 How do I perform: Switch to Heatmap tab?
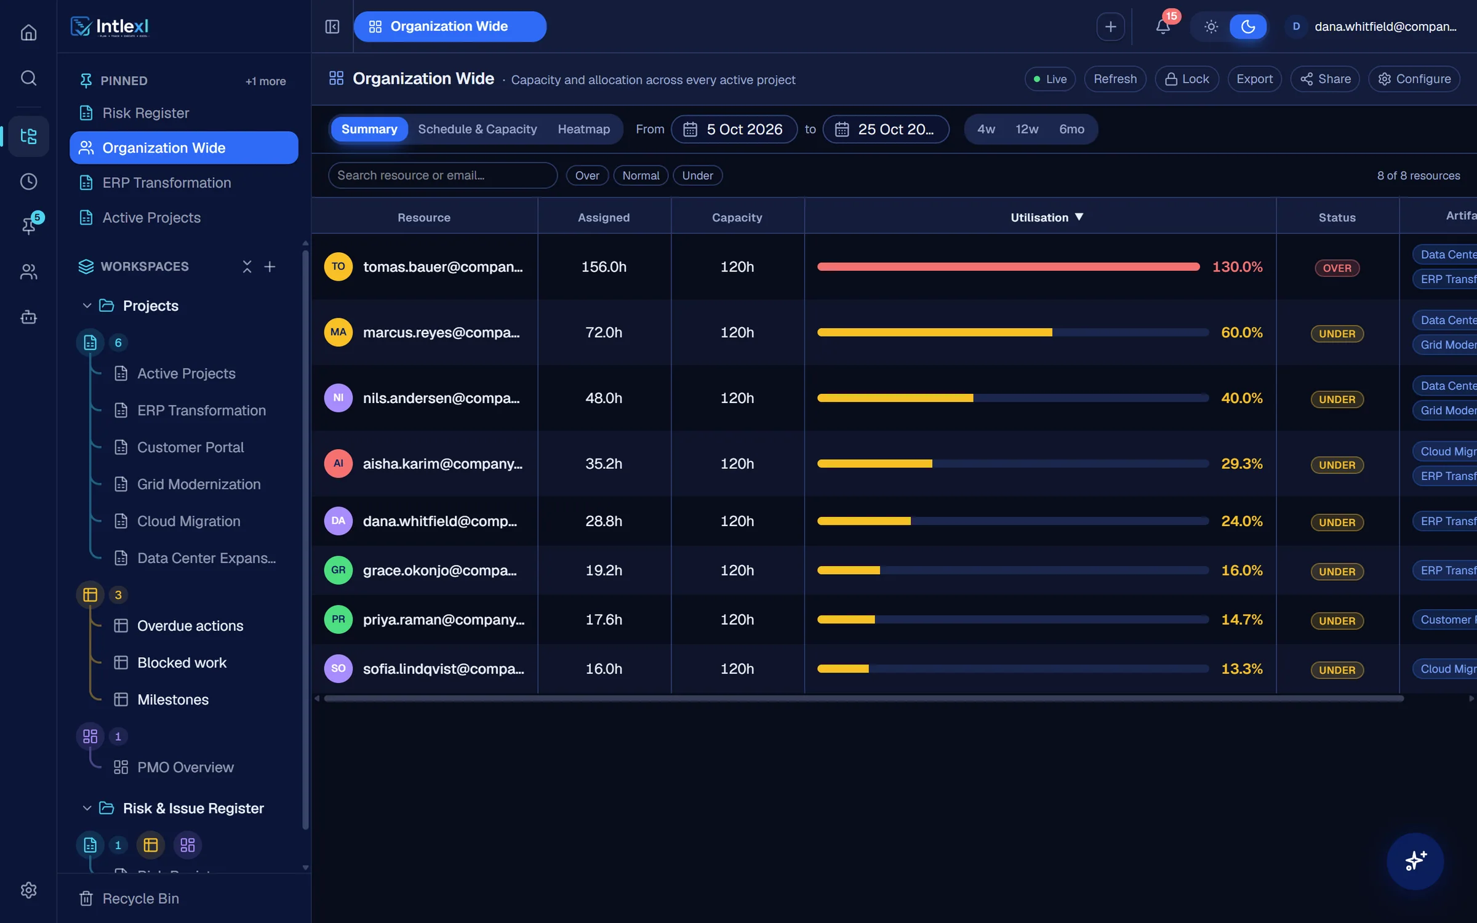[583, 129]
